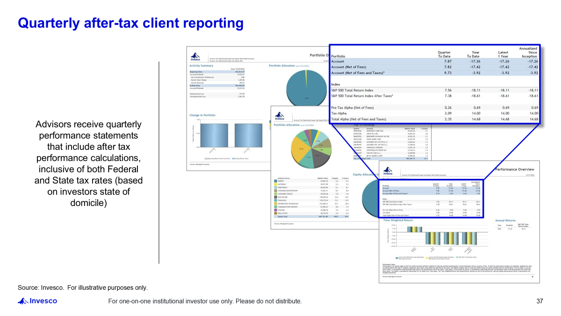Click the Invesco logo on the Activity Summary report
Viewport: 561px width, 316px height.
[195, 58]
